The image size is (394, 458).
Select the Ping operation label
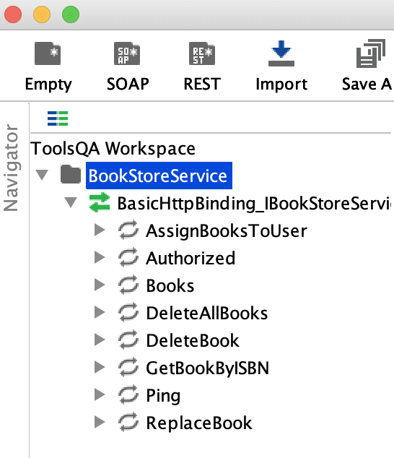[163, 396]
